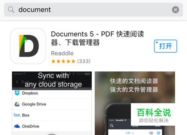The height and width of the screenshot is (135, 187).
Task: Tap the Readdle developer name
Action: 62,53
